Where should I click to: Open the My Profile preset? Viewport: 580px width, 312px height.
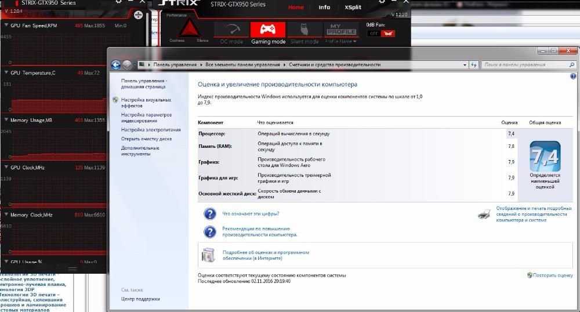pos(340,30)
